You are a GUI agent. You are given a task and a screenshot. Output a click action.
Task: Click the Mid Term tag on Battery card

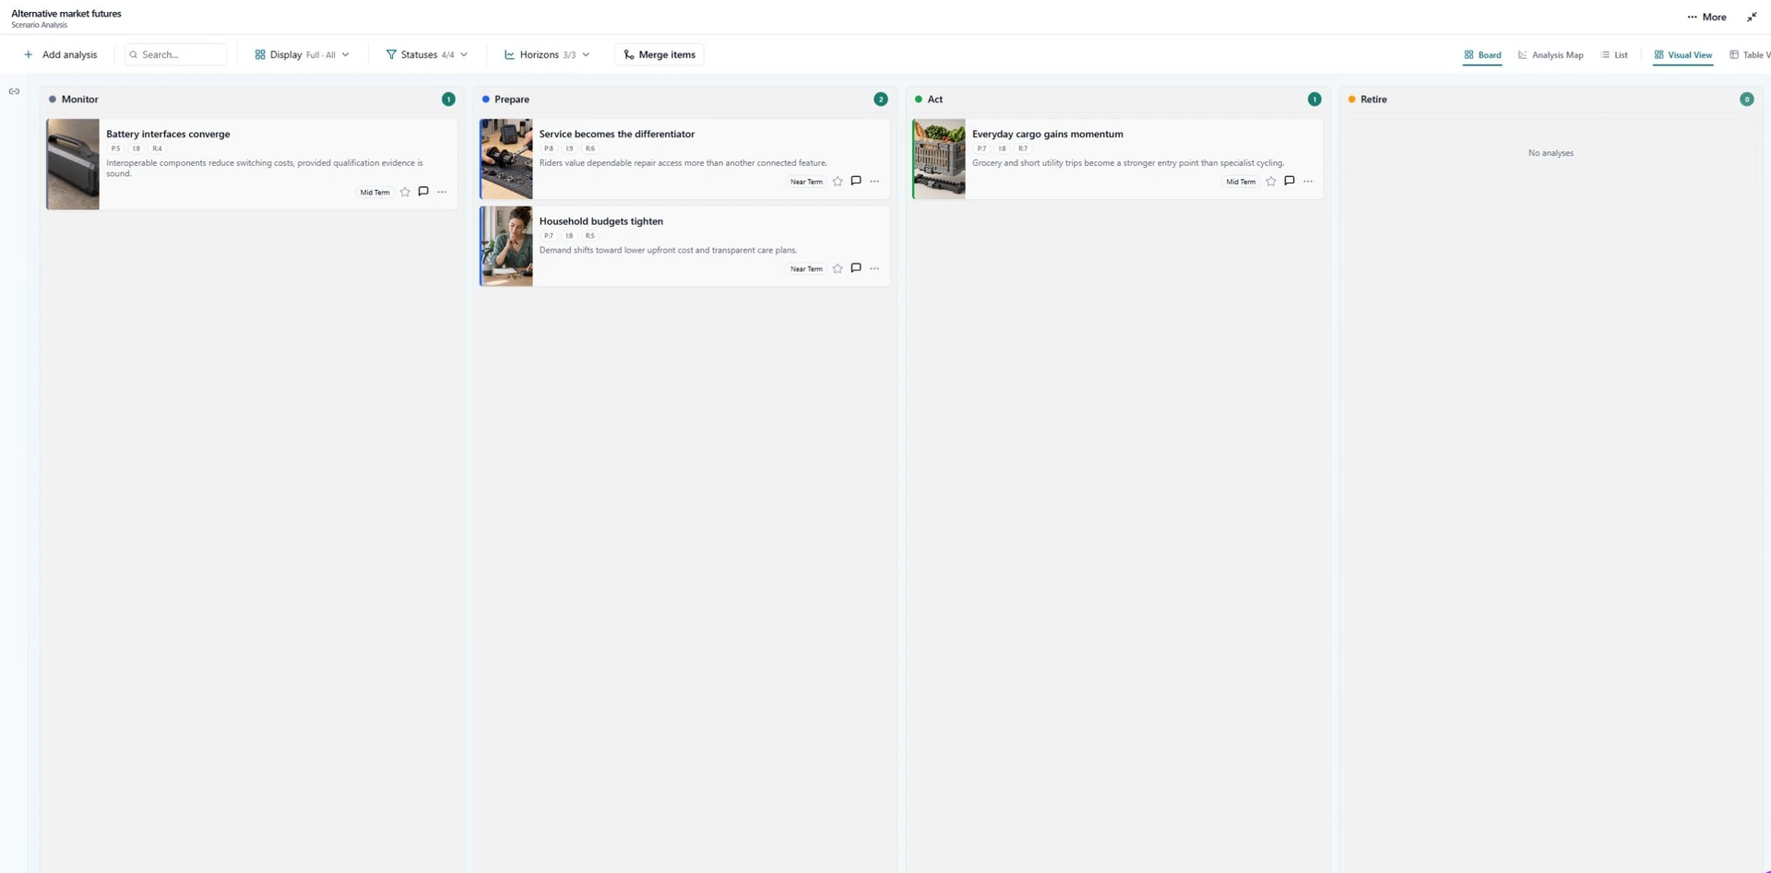[x=374, y=193]
